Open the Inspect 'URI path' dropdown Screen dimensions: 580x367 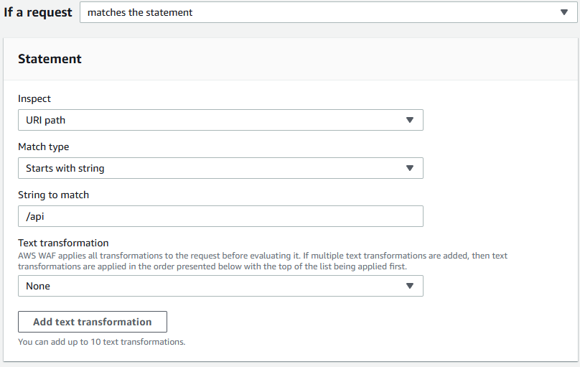point(215,120)
